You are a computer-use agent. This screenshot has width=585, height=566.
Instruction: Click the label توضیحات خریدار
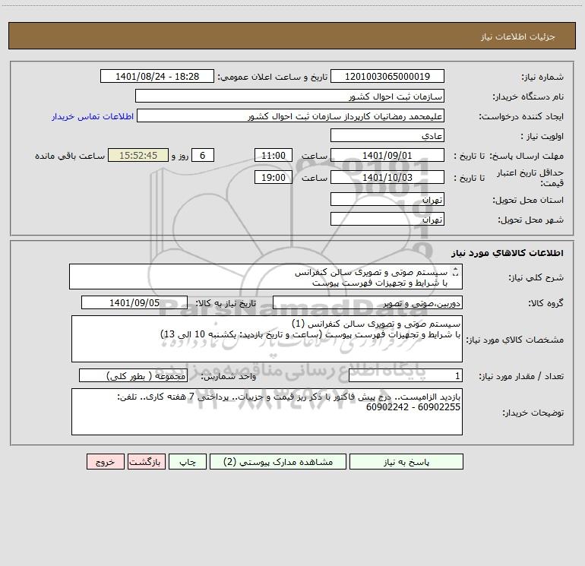point(533,413)
